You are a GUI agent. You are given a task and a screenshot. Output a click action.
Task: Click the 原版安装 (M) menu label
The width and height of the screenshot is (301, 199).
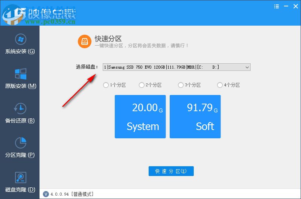tap(21, 86)
